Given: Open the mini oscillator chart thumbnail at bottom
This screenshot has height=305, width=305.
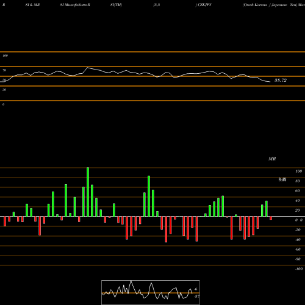Looking at the screenshot, I should click(x=151, y=292).
